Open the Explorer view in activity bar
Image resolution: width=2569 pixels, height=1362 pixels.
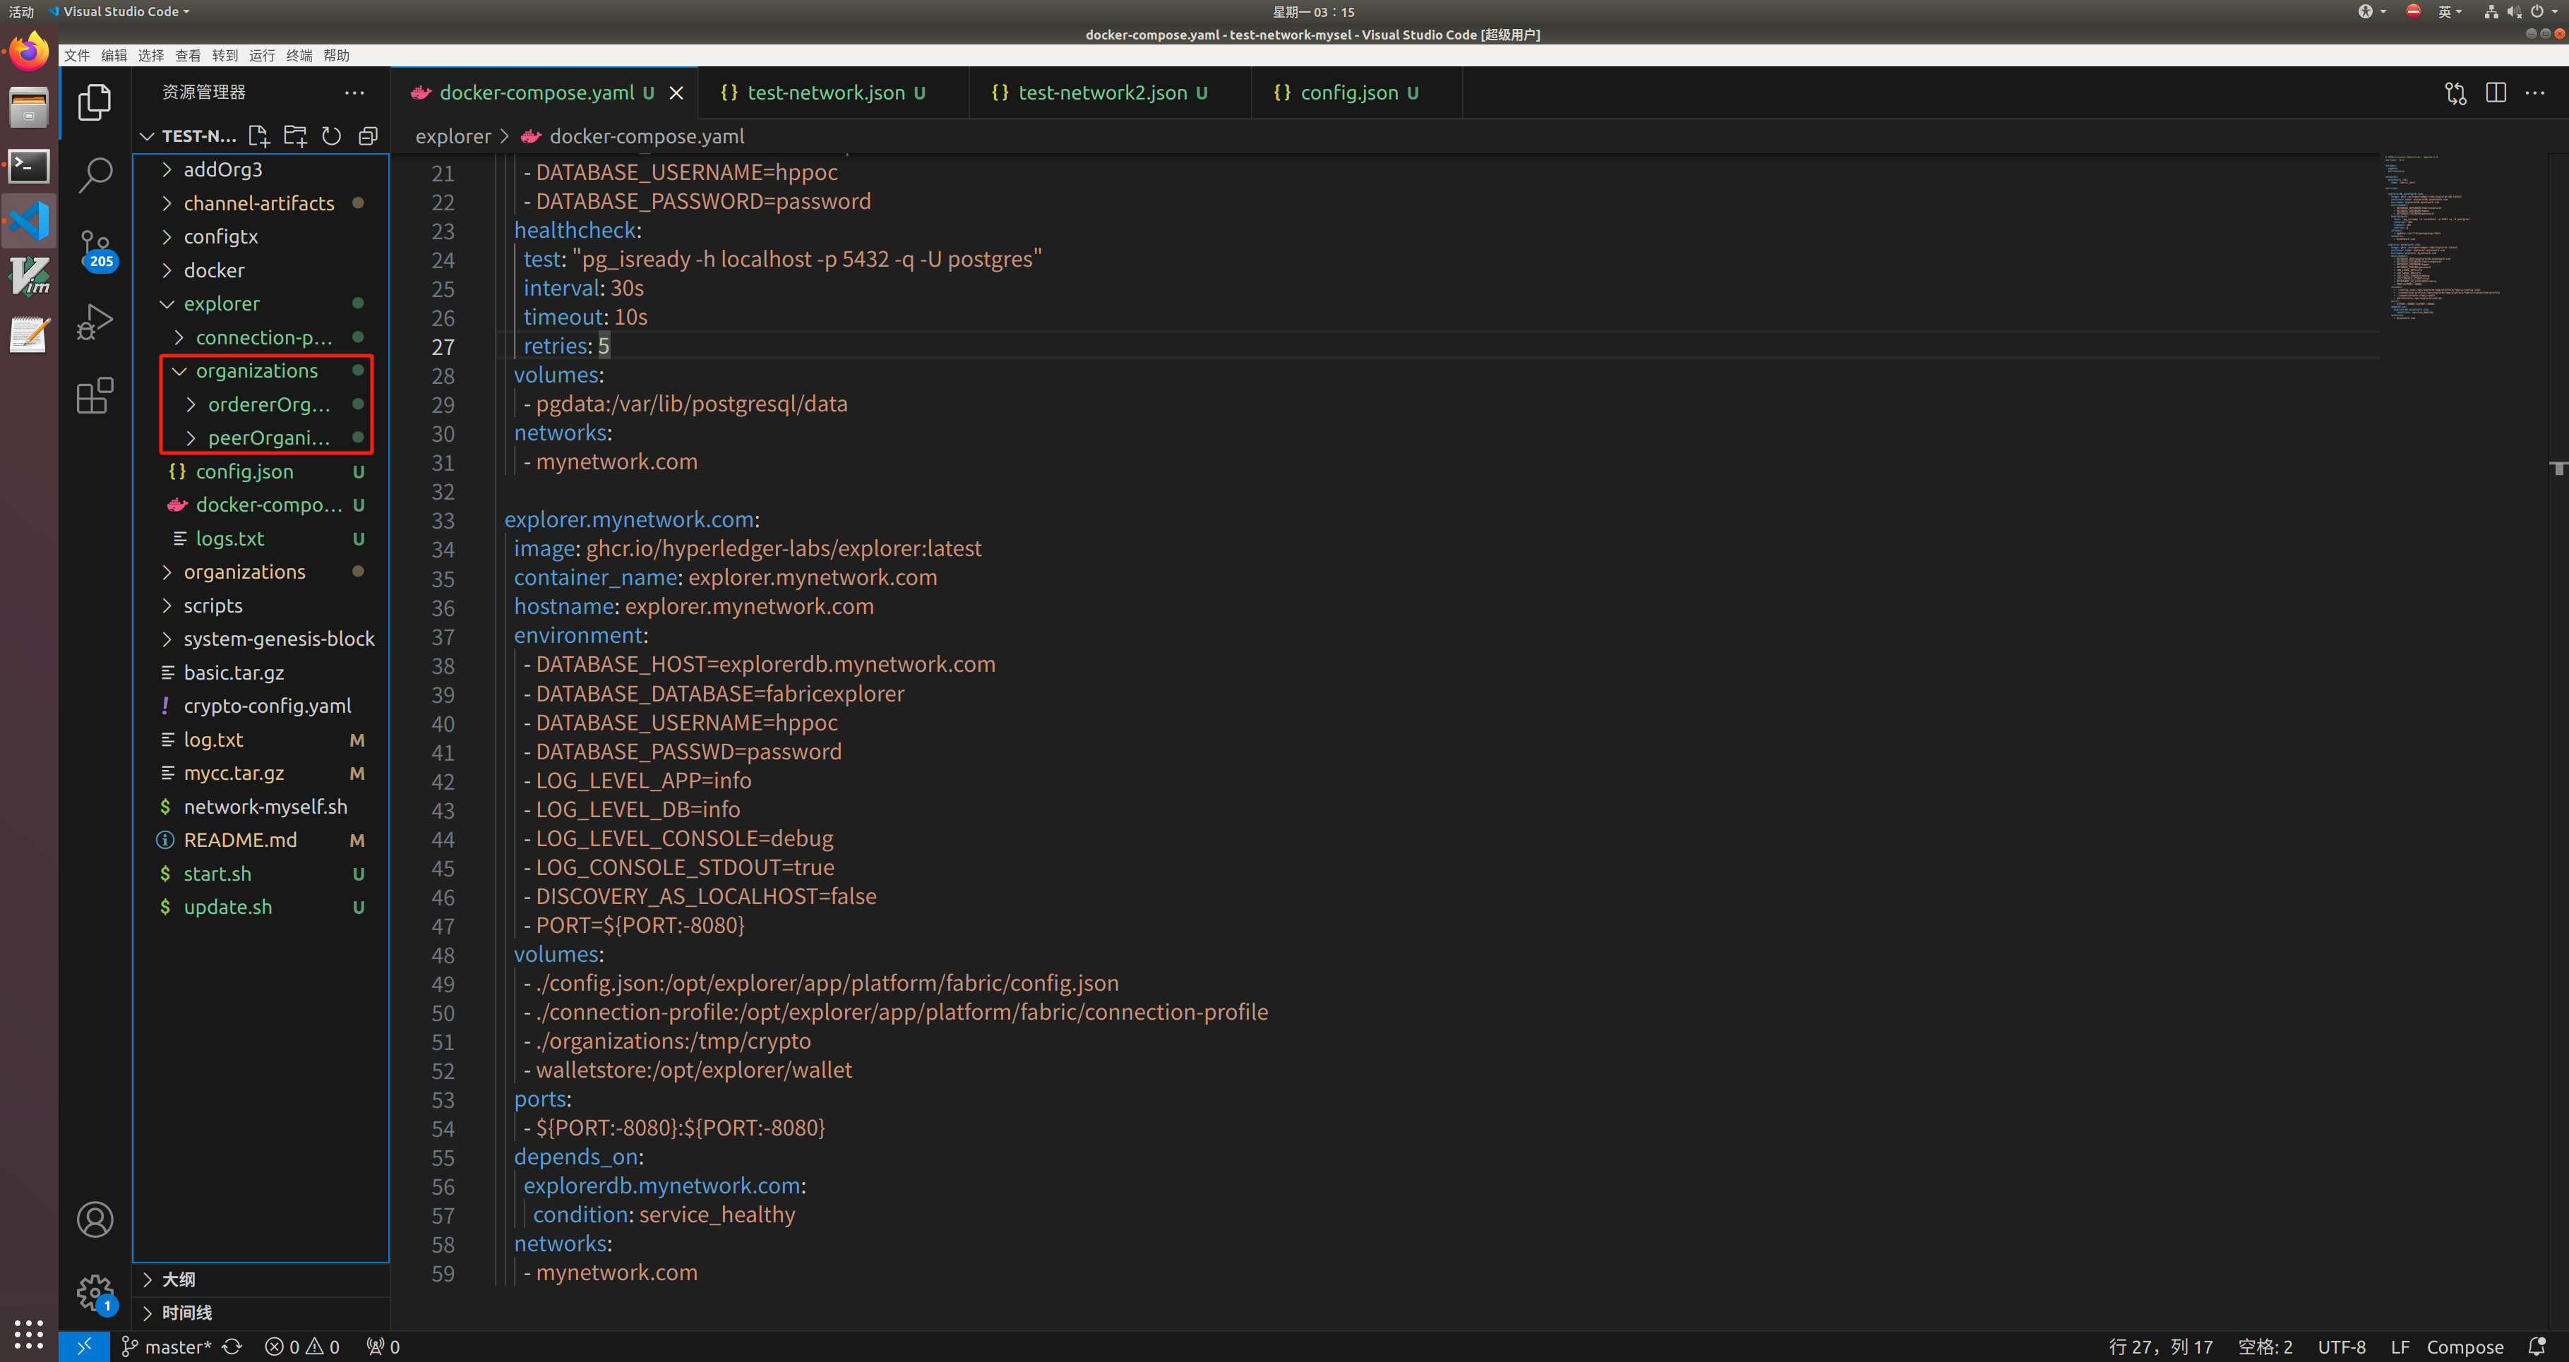click(x=95, y=102)
